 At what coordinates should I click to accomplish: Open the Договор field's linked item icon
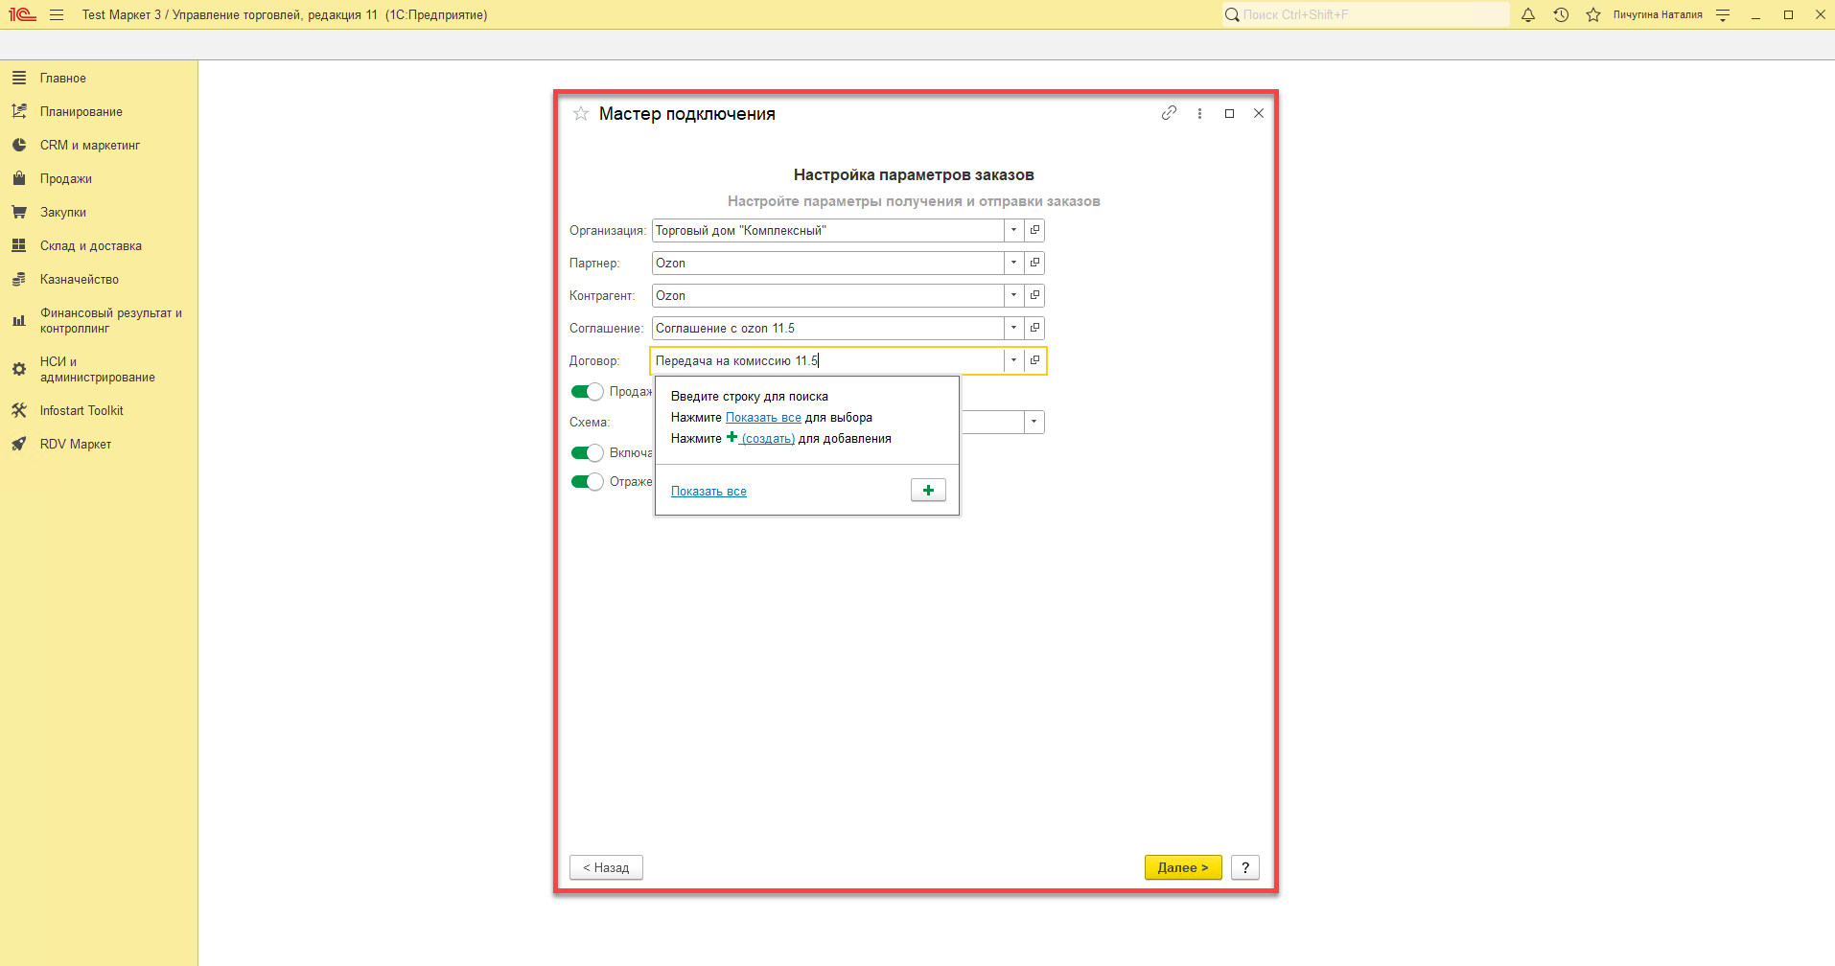coord(1034,360)
